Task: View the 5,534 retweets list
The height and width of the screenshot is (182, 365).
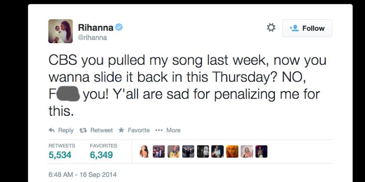Action: [62, 152]
